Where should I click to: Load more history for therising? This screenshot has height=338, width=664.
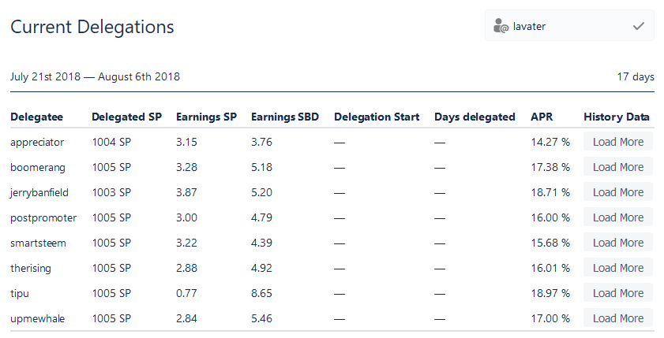click(618, 268)
